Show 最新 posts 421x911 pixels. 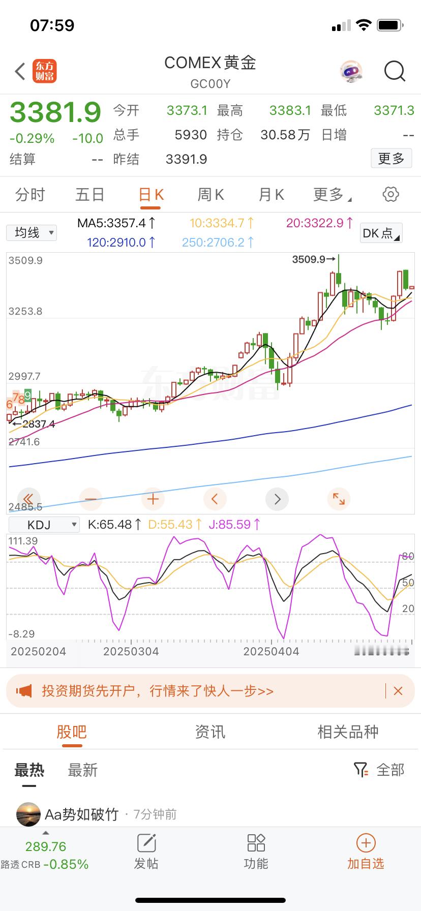(82, 770)
